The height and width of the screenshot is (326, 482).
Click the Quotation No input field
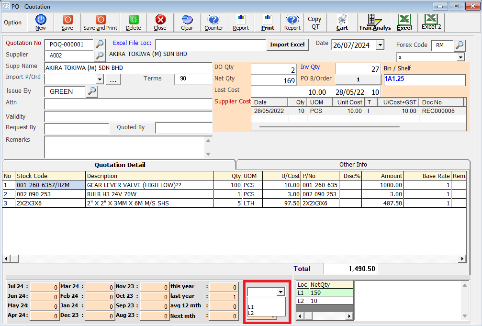(69, 45)
